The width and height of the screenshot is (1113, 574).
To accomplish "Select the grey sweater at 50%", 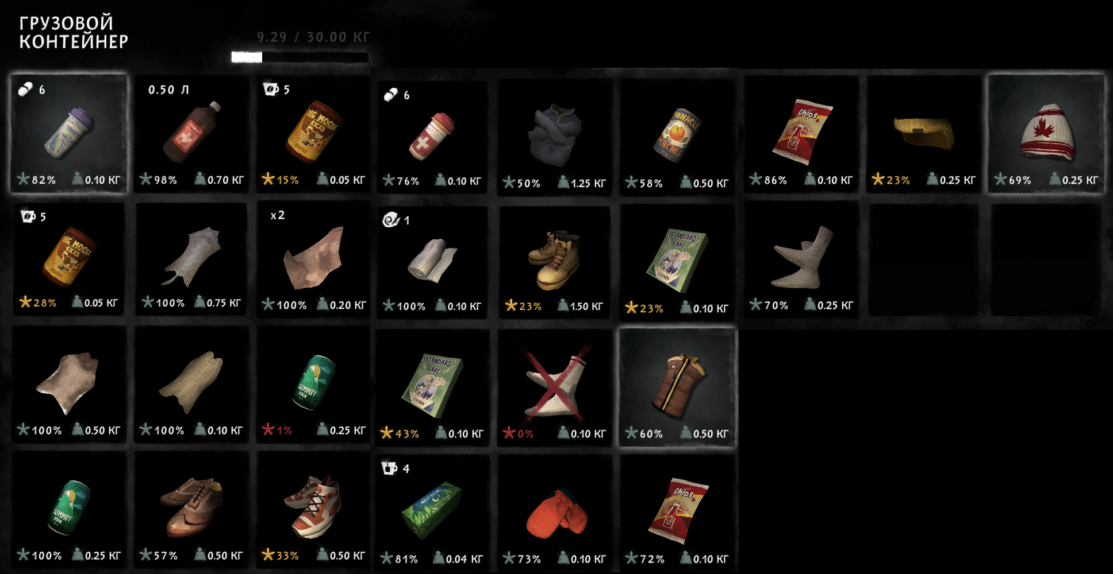I will (x=555, y=137).
